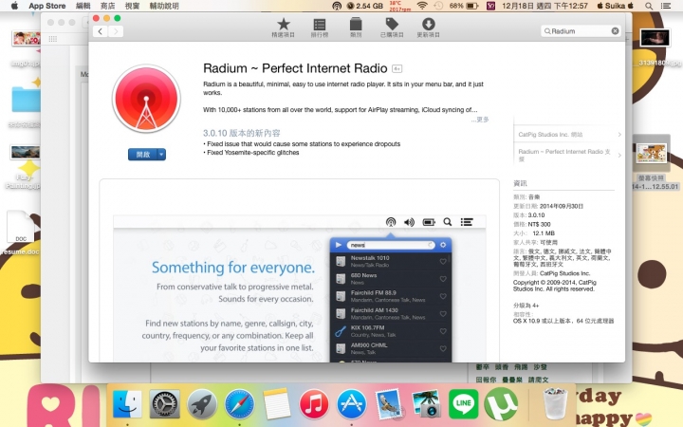Open Launchpad rocket in the Dock

[x=202, y=404]
